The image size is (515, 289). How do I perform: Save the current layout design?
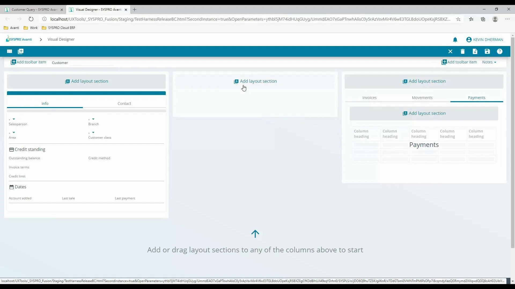coord(487,51)
